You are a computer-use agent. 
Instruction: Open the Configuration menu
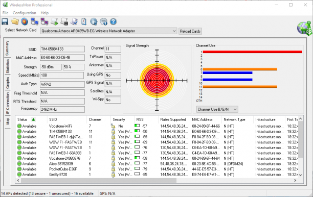[x=25, y=13]
